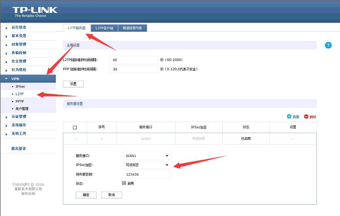340x216 pixels.
Task: Click the 退出登录 logout link
Action: click(19, 148)
